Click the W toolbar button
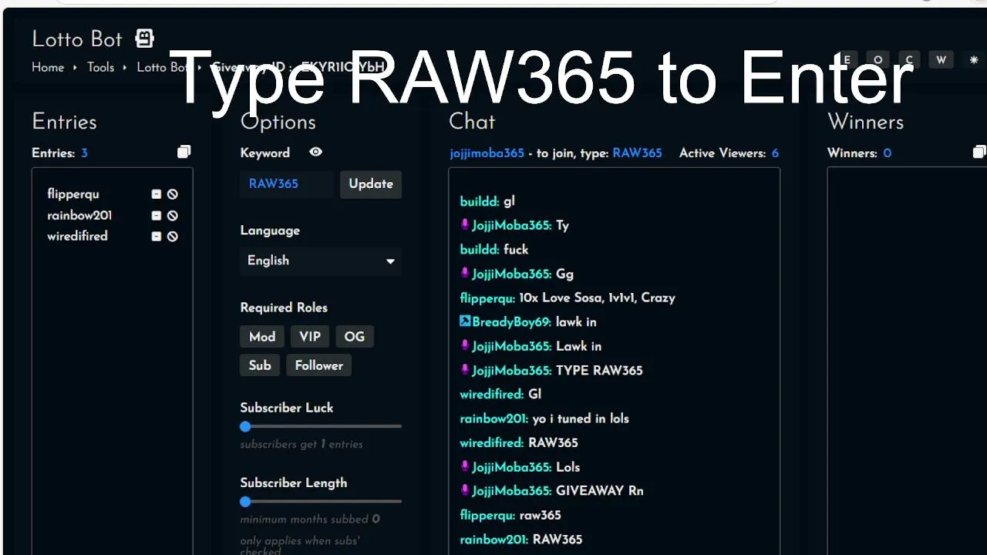The height and width of the screenshot is (555, 987). pyautogui.click(x=941, y=60)
